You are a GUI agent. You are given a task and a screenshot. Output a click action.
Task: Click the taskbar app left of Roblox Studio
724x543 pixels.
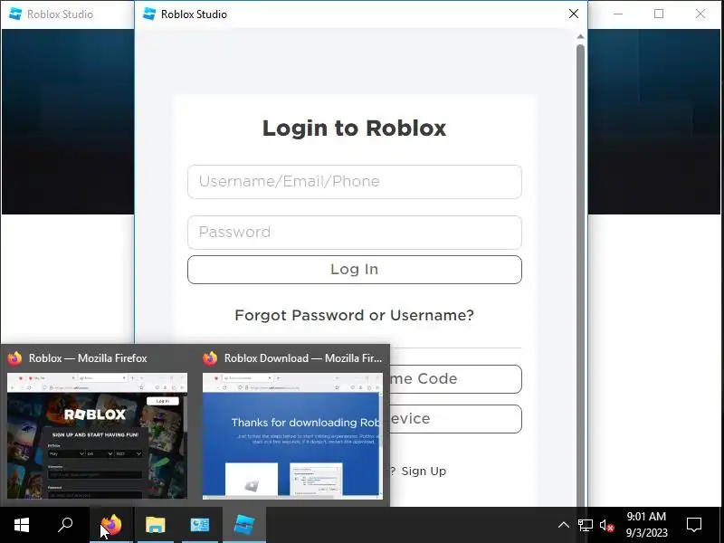[x=200, y=525]
